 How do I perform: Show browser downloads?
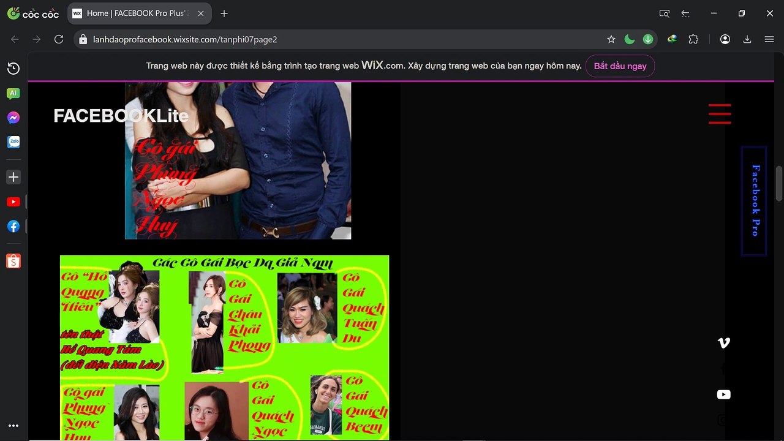[747, 39]
